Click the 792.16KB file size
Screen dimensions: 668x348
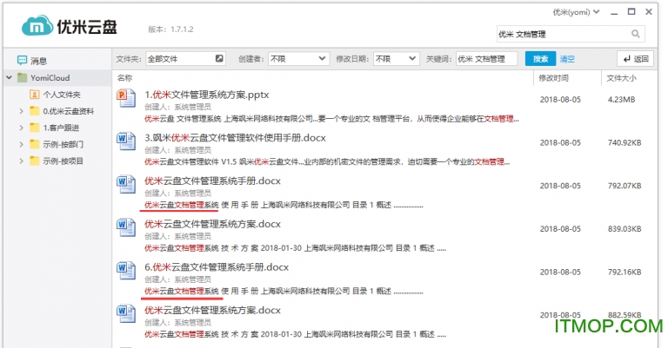[625, 272]
